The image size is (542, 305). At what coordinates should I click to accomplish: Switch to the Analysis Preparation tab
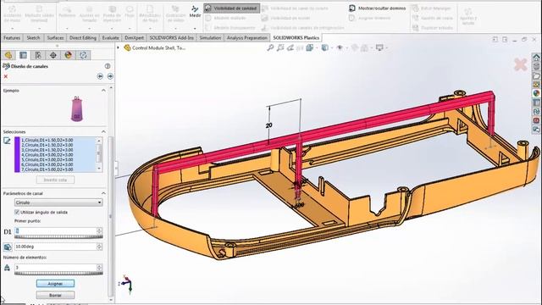(x=247, y=37)
